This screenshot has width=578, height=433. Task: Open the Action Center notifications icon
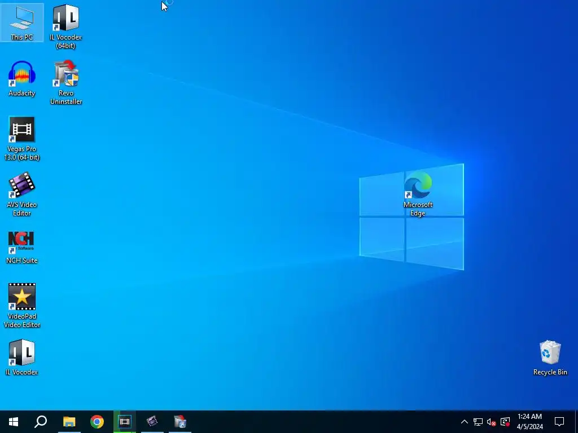559,422
